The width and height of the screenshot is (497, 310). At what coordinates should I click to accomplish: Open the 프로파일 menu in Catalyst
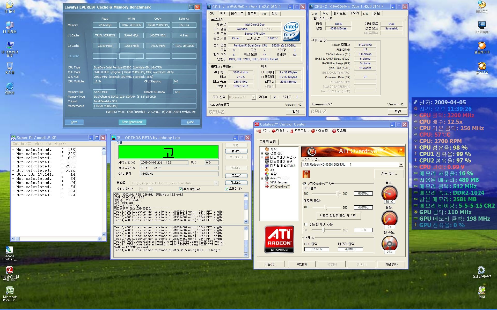(x=300, y=131)
